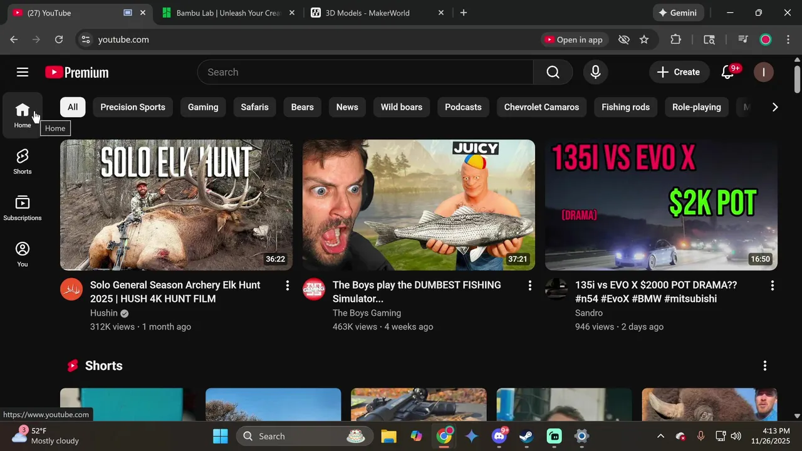
Task: Open Subscriptions in the sidebar
Action: click(x=23, y=208)
